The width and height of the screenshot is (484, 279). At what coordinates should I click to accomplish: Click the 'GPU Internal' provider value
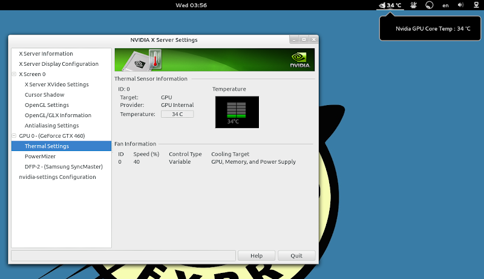pyautogui.click(x=177, y=105)
